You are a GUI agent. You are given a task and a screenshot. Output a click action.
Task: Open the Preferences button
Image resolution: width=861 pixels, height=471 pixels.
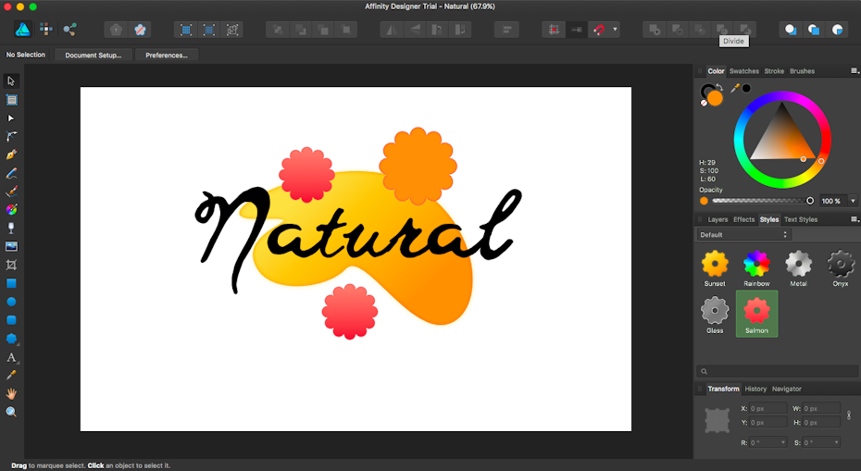167,56
